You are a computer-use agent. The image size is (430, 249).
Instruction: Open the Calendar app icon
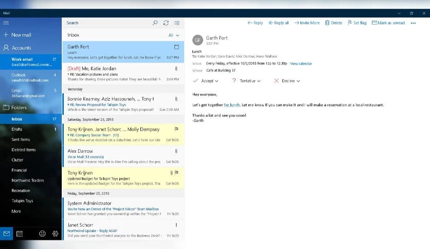pos(20,234)
